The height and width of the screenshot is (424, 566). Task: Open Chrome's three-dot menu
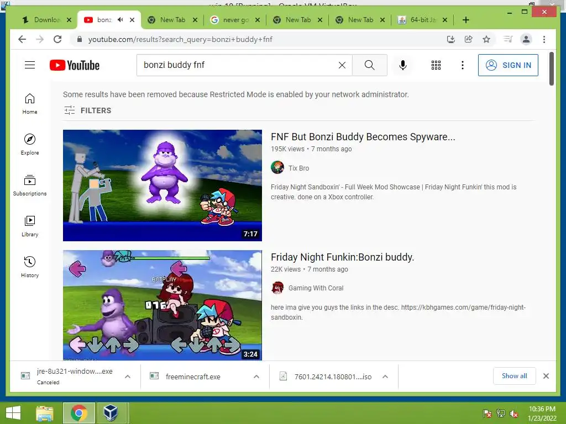point(544,39)
